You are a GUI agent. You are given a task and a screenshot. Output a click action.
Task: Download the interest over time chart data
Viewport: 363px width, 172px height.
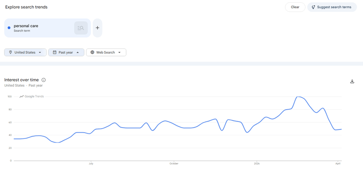coord(352,81)
